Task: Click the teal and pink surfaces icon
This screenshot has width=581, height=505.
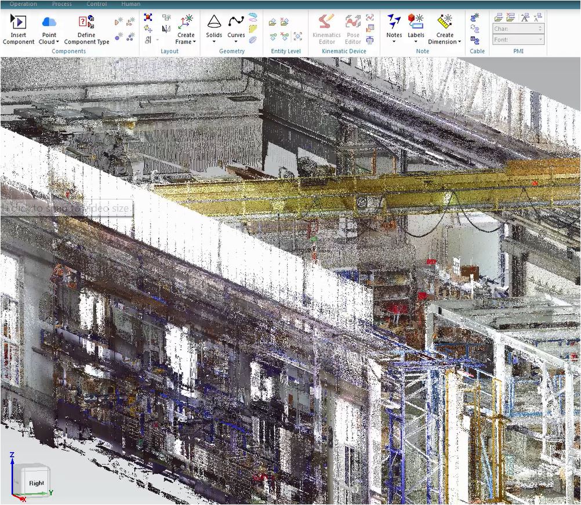Action: coord(253,17)
